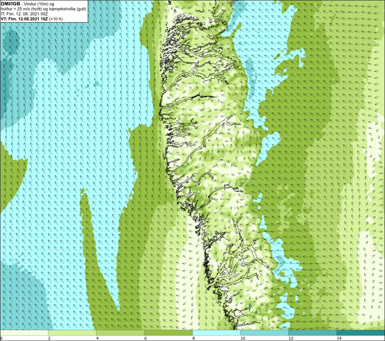Click the legend label '6'
385x341 pixels.
pos(146,338)
